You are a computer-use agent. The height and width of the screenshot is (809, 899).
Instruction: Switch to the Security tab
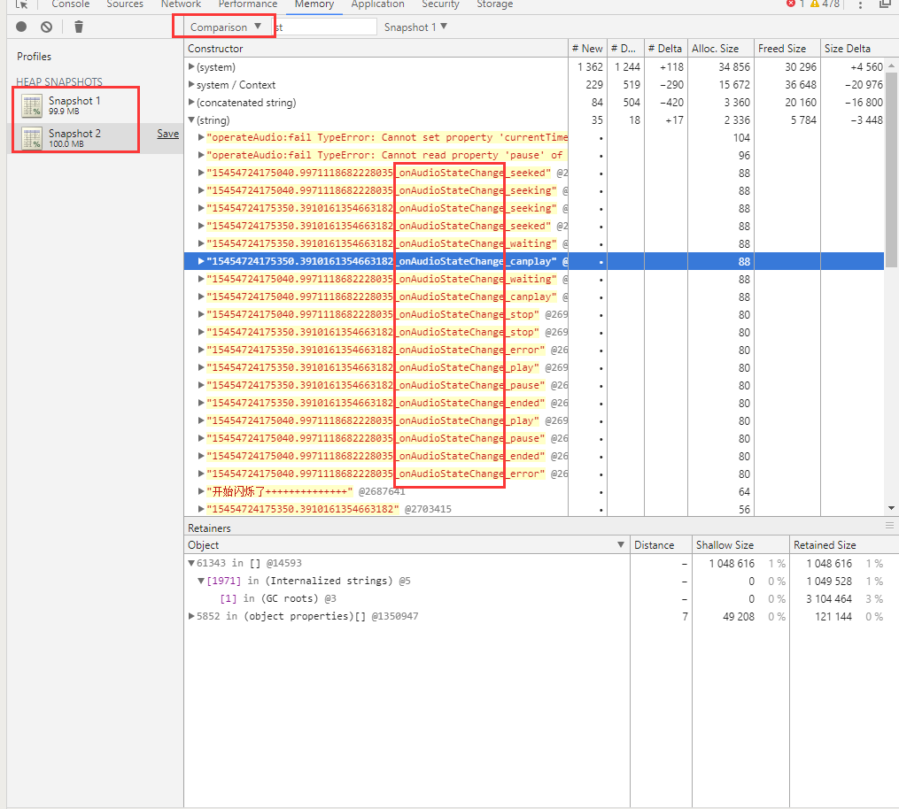[440, 4]
